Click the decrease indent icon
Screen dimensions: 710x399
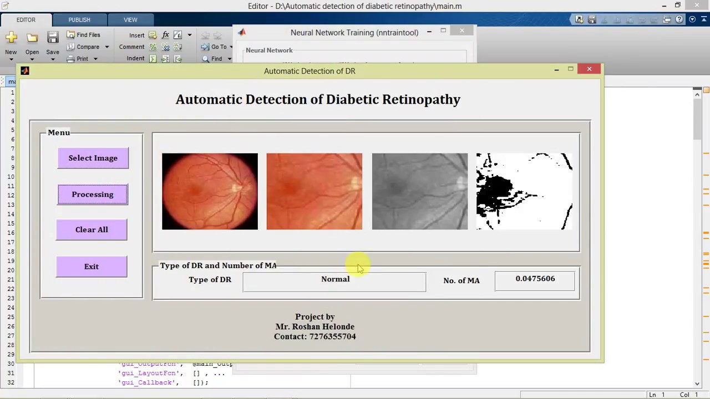178,59
